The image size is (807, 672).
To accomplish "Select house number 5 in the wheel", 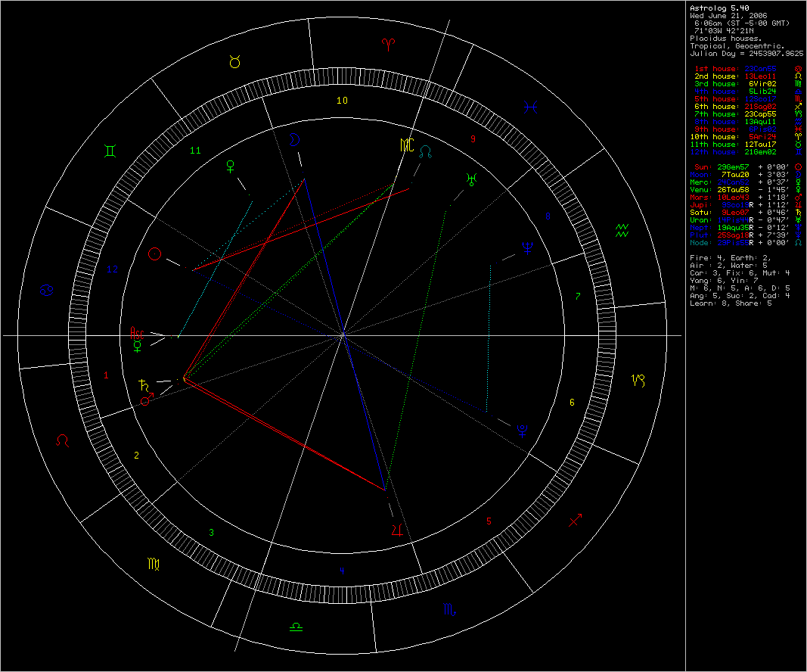I will point(489,521).
